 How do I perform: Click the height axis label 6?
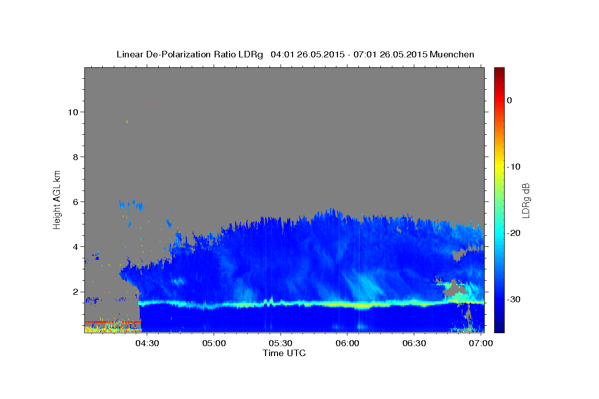[75, 201]
